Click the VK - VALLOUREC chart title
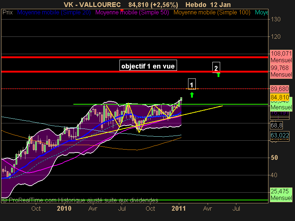This screenshot has height=221, width=295. [92, 5]
